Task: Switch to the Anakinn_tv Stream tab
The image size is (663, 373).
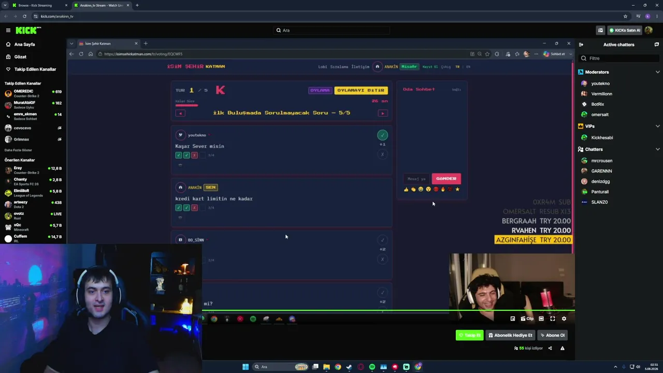Action: (x=102, y=5)
